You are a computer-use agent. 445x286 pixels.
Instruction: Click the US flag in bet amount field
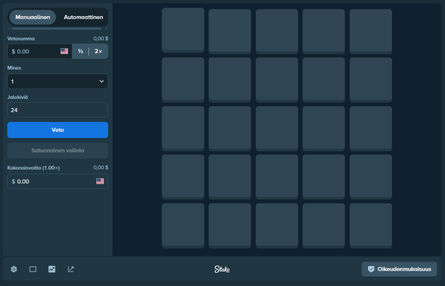pyautogui.click(x=64, y=51)
